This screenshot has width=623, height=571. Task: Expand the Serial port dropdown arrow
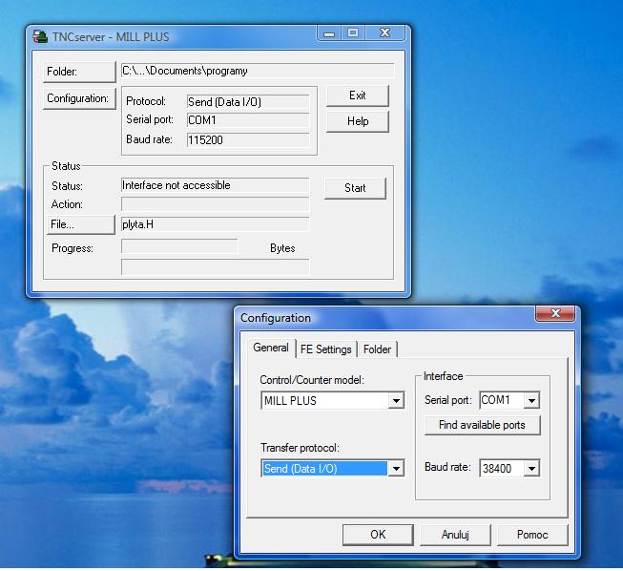(x=531, y=401)
